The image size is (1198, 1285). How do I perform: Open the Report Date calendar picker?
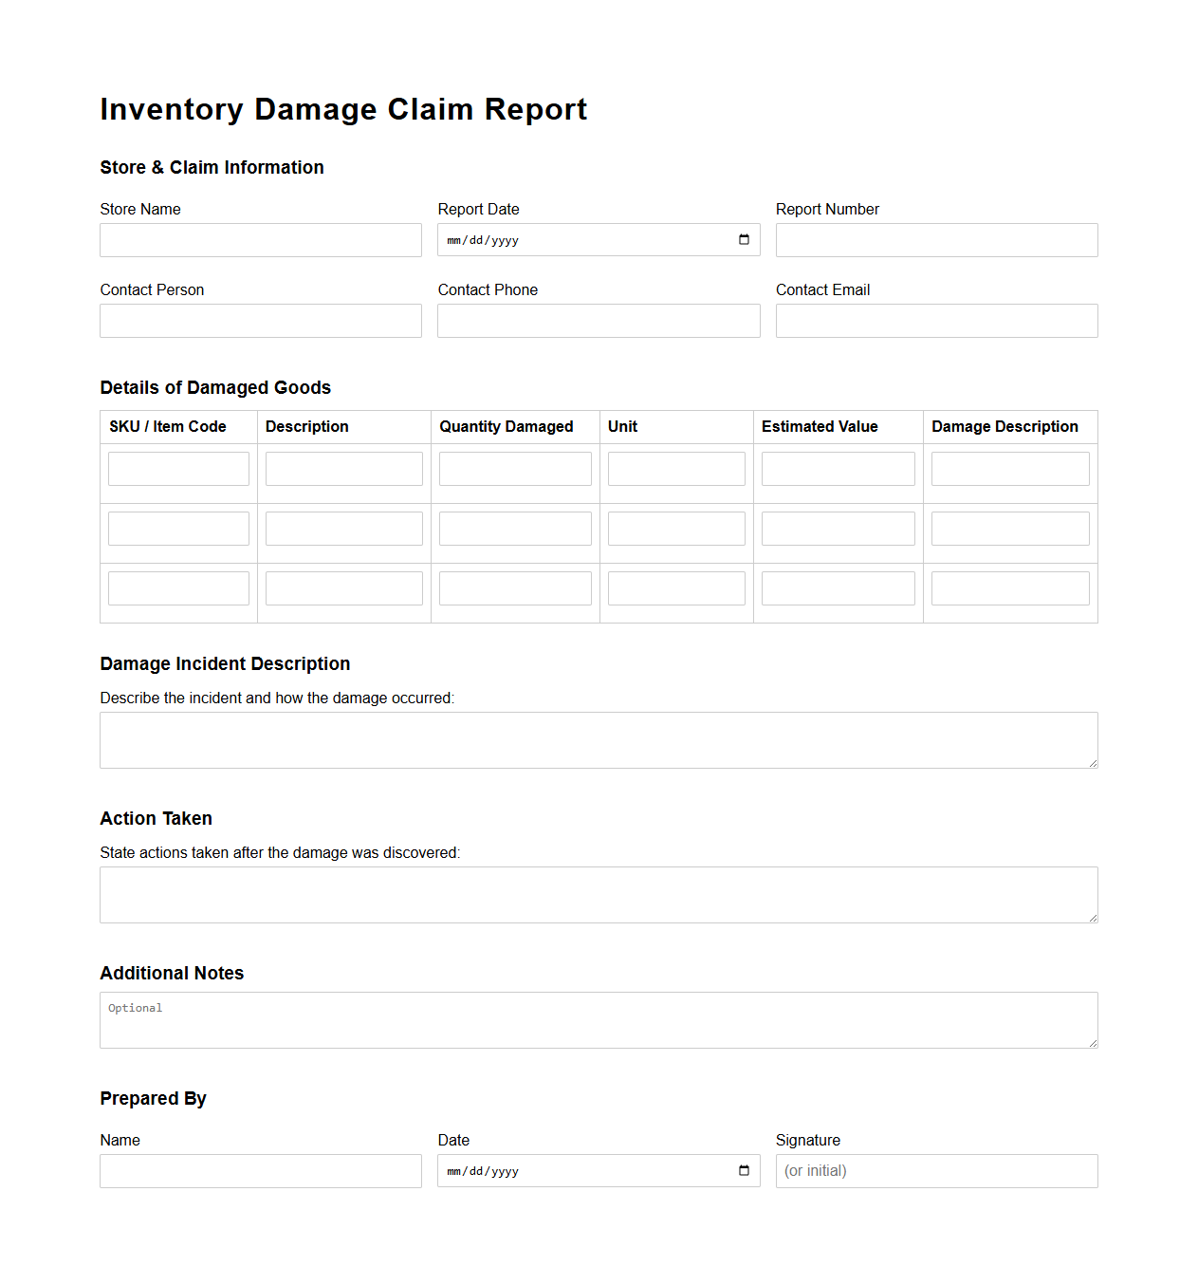[x=744, y=240]
